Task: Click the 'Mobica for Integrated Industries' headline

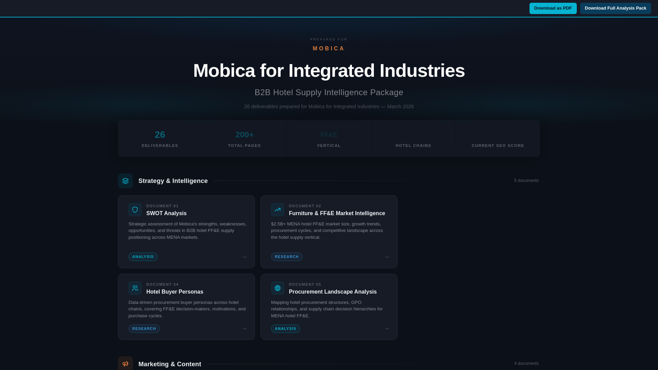Action: click(x=329, y=71)
